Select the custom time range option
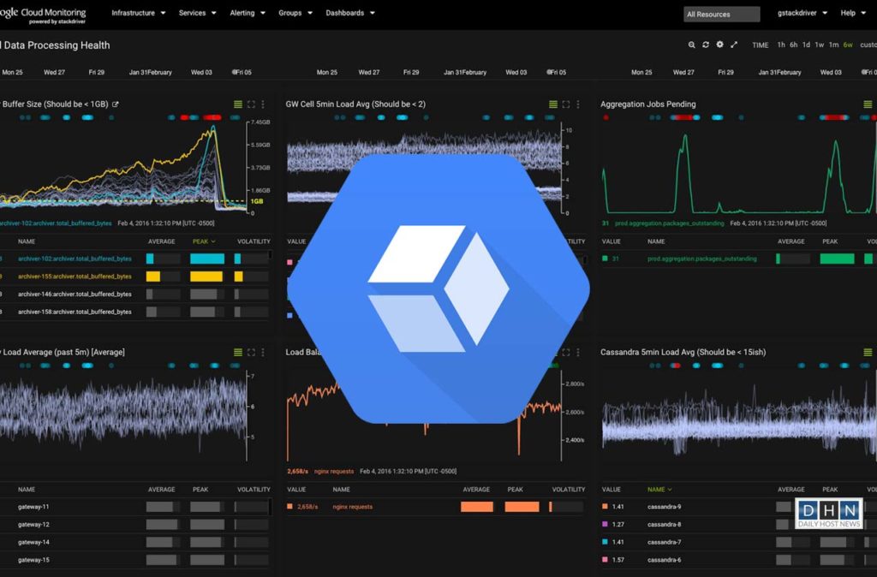877x577 pixels. [x=869, y=45]
